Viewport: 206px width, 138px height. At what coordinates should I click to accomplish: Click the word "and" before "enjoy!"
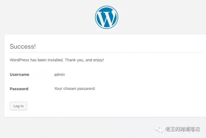pyautogui.click(x=90, y=60)
